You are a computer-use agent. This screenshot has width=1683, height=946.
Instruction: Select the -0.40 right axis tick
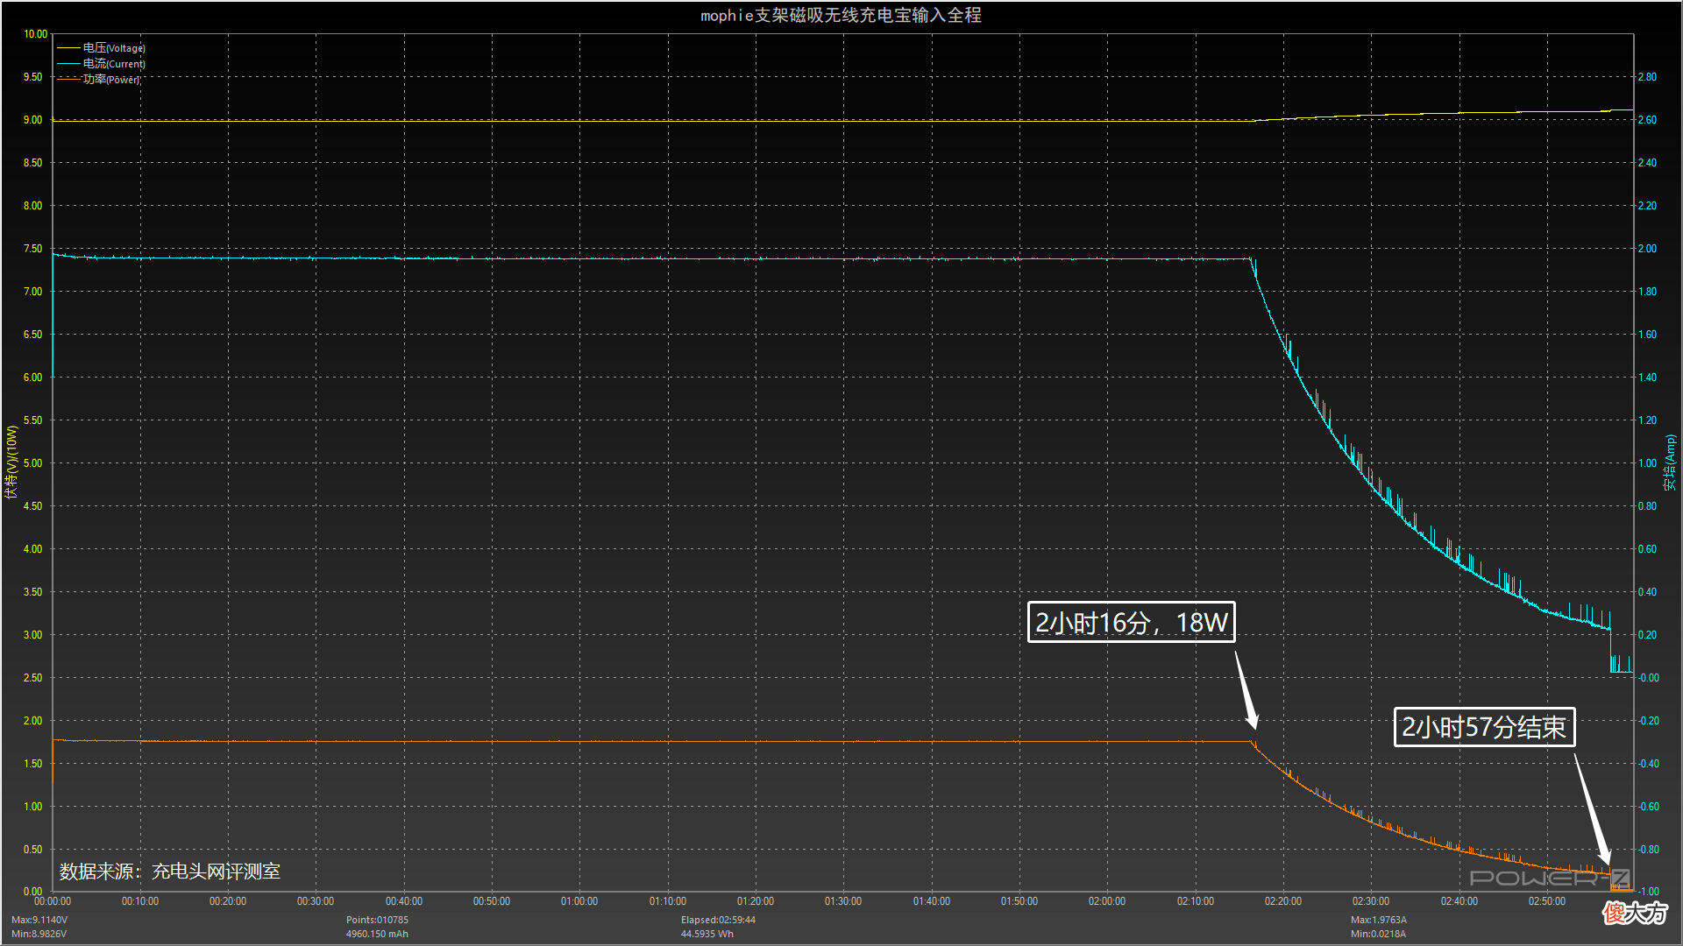coord(1648,764)
